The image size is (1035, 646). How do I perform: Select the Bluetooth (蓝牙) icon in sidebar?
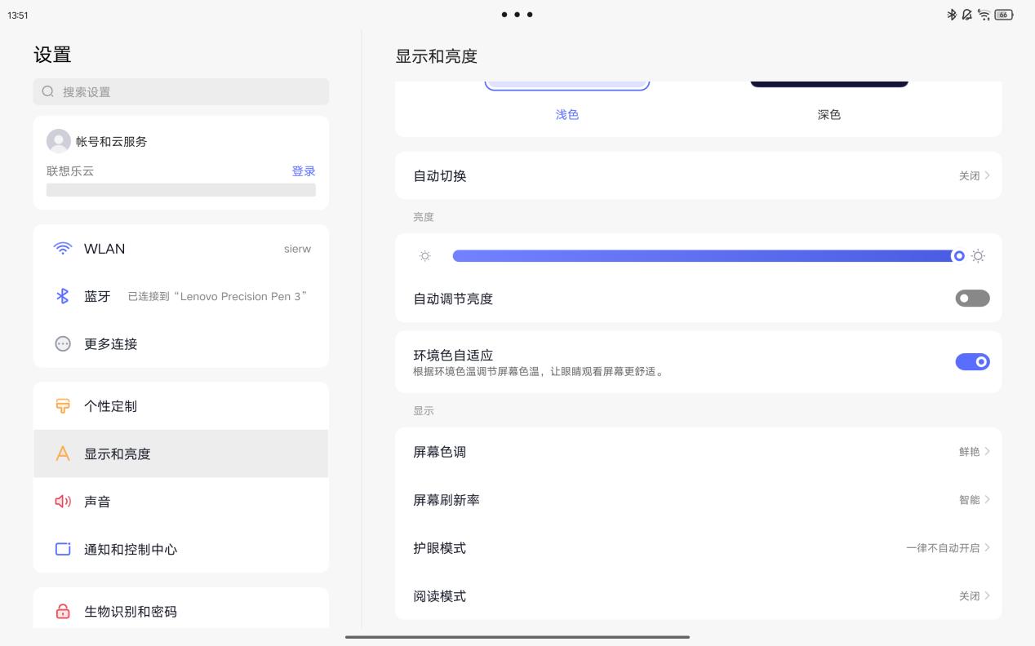point(63,296)
